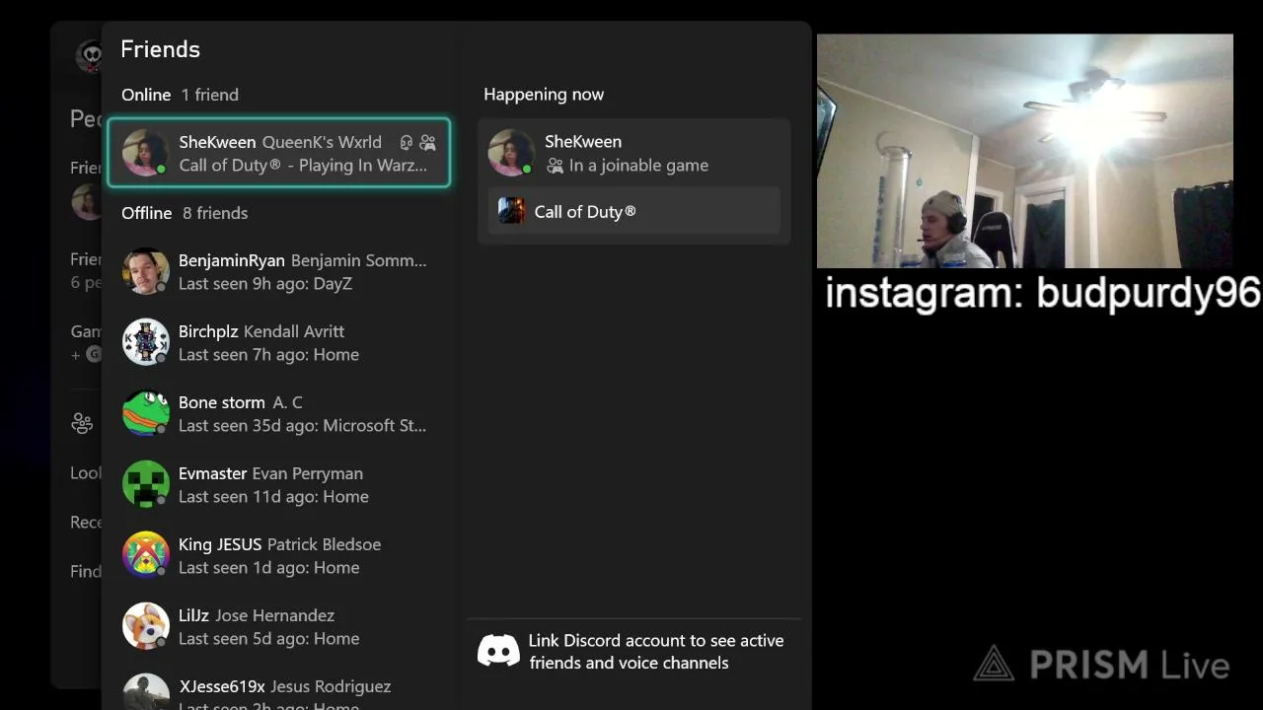Click SheKween's avatar under Happening now

point(511,153)
